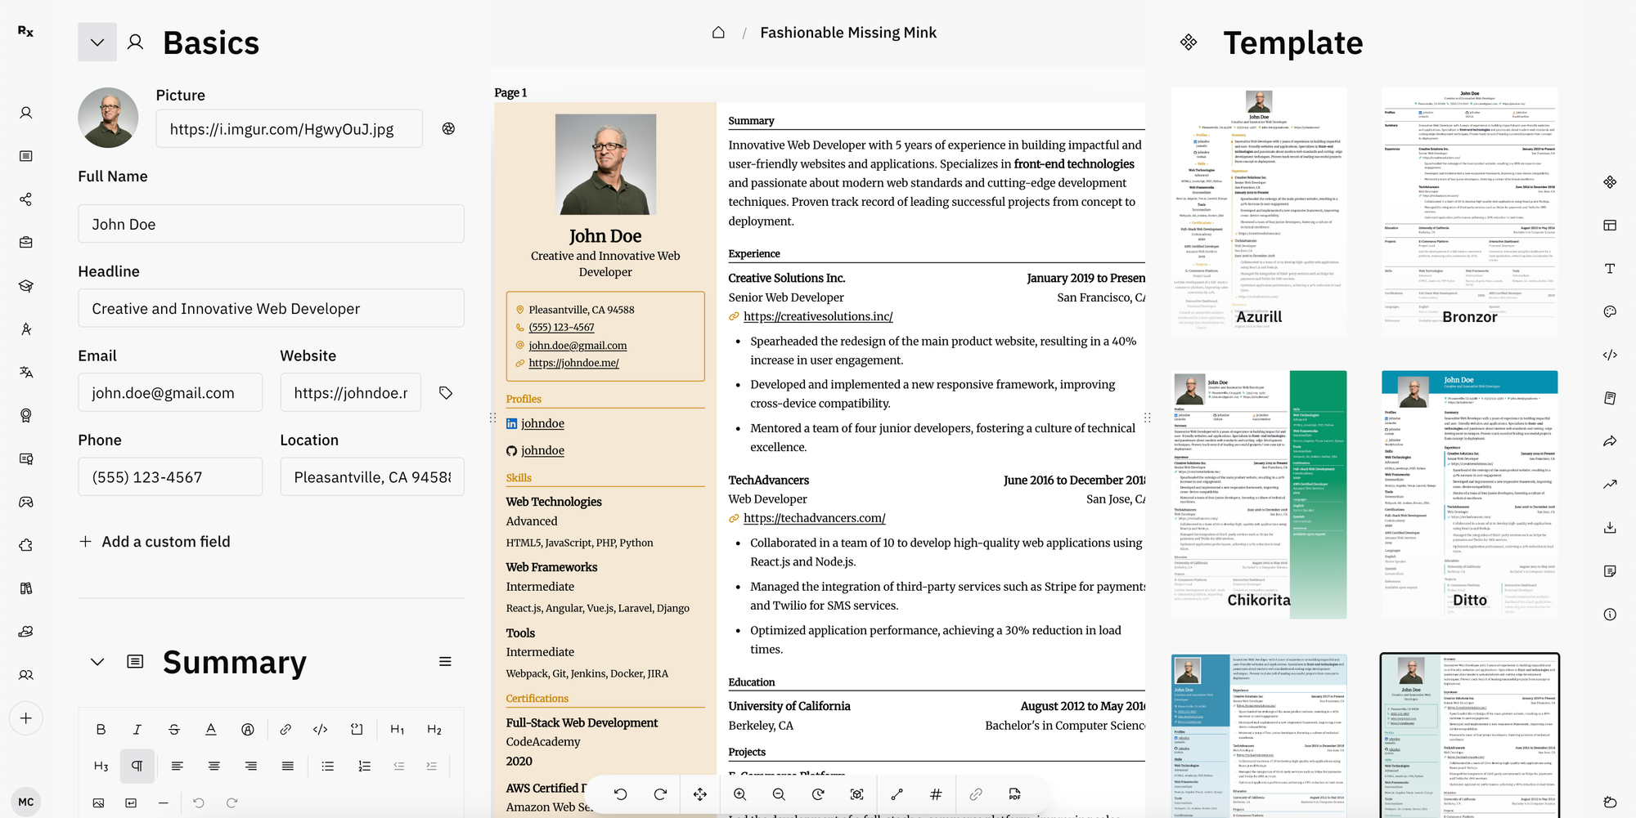Insert an image in Summary editor
This screenshot has width=1636, height=818.
click(98, 802)
